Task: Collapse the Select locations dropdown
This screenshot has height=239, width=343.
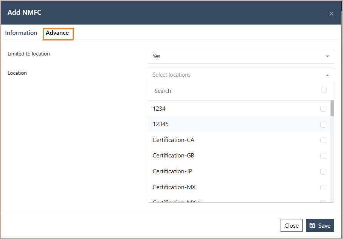Action: click(241, 75)
